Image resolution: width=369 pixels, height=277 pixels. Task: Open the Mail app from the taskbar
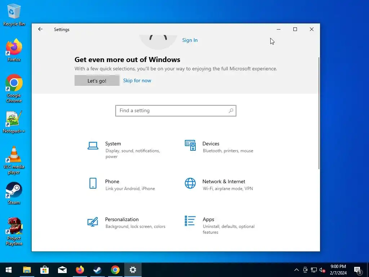coord(62,270)
